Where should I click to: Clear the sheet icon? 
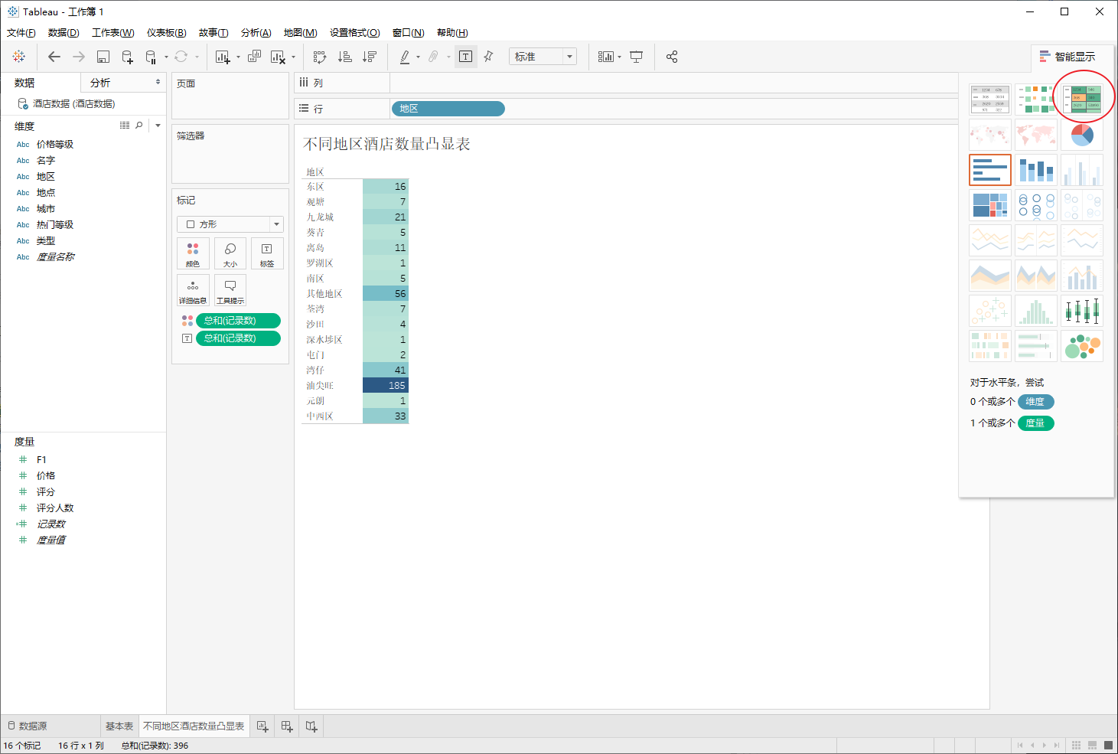tap(278, 57)
